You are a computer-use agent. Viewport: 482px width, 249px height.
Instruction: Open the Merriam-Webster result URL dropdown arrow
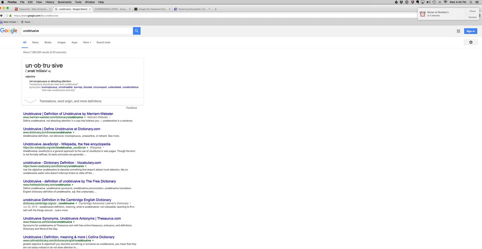click(85, 117)
